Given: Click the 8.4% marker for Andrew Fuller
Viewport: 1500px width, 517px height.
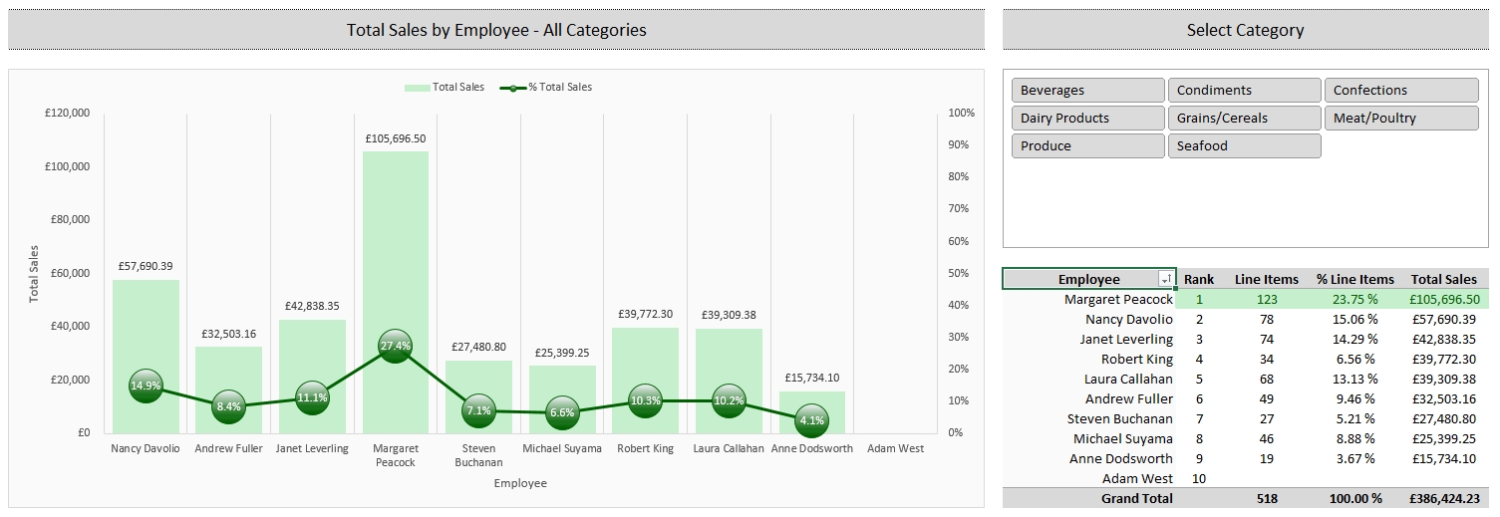Looking at the screenshot, I should 228,406.
